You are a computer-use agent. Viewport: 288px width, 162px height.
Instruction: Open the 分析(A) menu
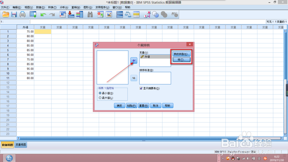point(64,7)
